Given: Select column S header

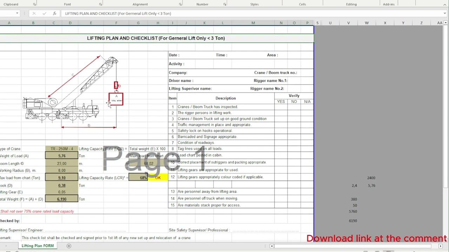Looking at the screenshot, I should pyautogui.click(x=317, y=23).
